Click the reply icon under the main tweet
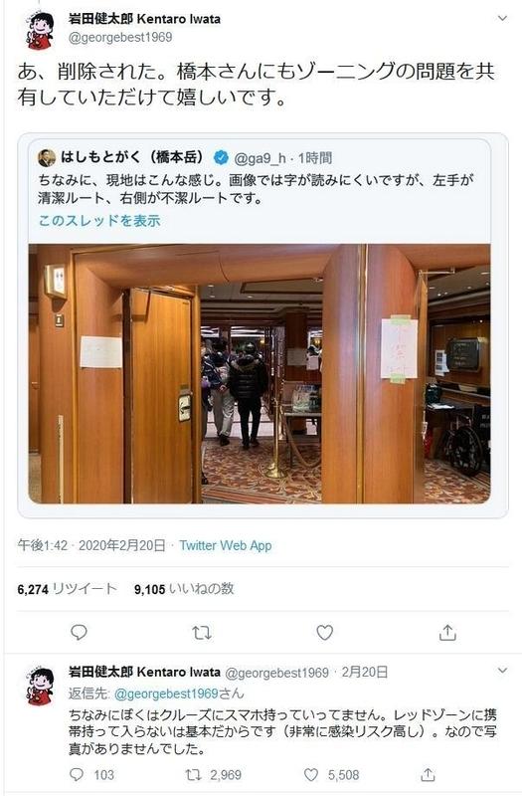This screenshot has height=796, width=522. [79, 633]
